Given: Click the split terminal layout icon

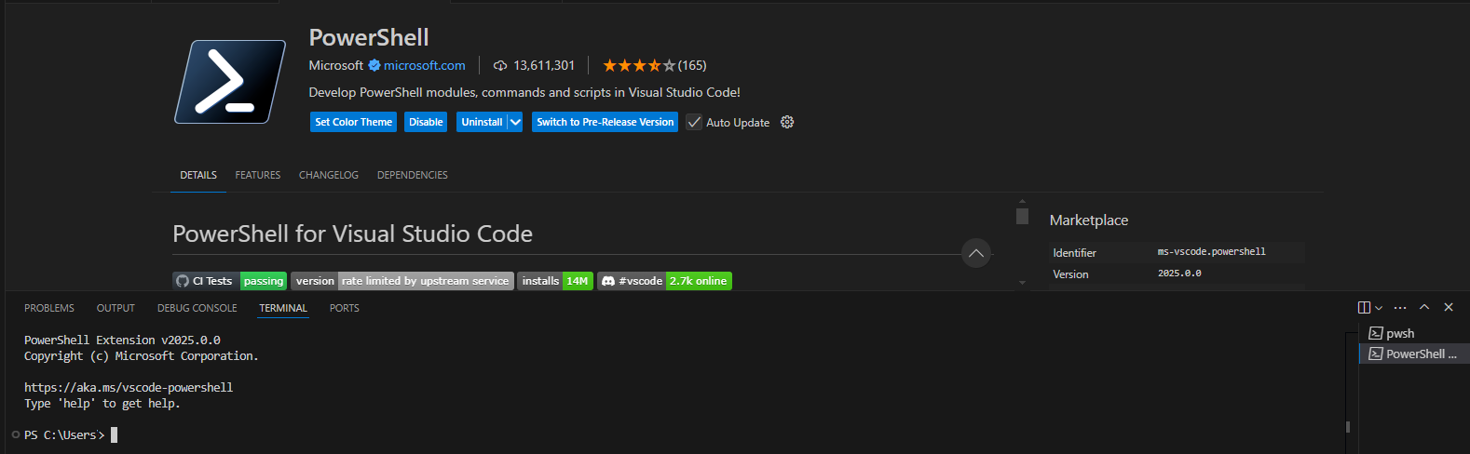Looking at the screenshot, I should 1364,308.
